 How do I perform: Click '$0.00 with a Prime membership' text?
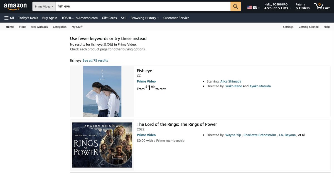[x=161, y=141]
